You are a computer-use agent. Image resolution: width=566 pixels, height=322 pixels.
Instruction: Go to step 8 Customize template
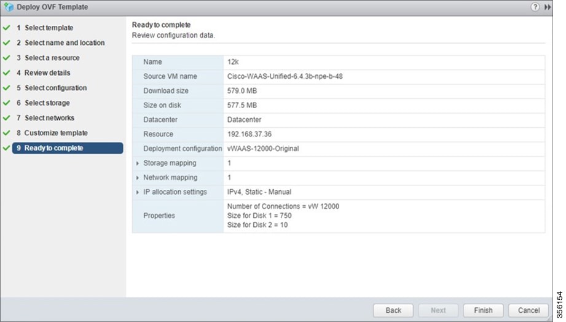pos(52,133)
